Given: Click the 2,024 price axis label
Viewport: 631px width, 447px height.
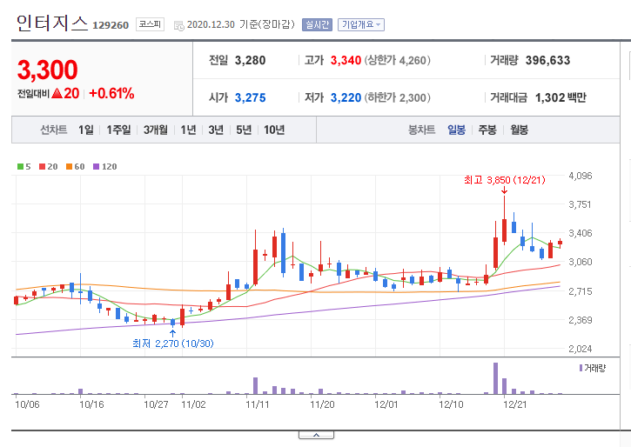Looking at the screenshot, I should [x=581, y=349].
